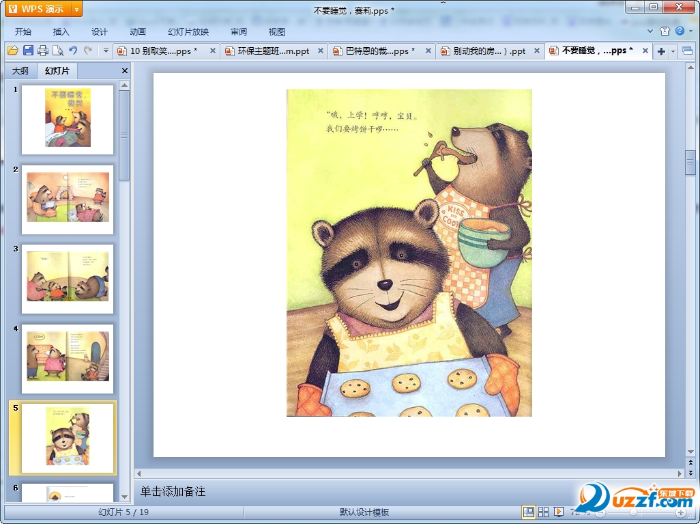This screenshot has width=700, height=524.
Task: Expand the quick access toolbar customize arrow
Action: (x=106, y=51)
